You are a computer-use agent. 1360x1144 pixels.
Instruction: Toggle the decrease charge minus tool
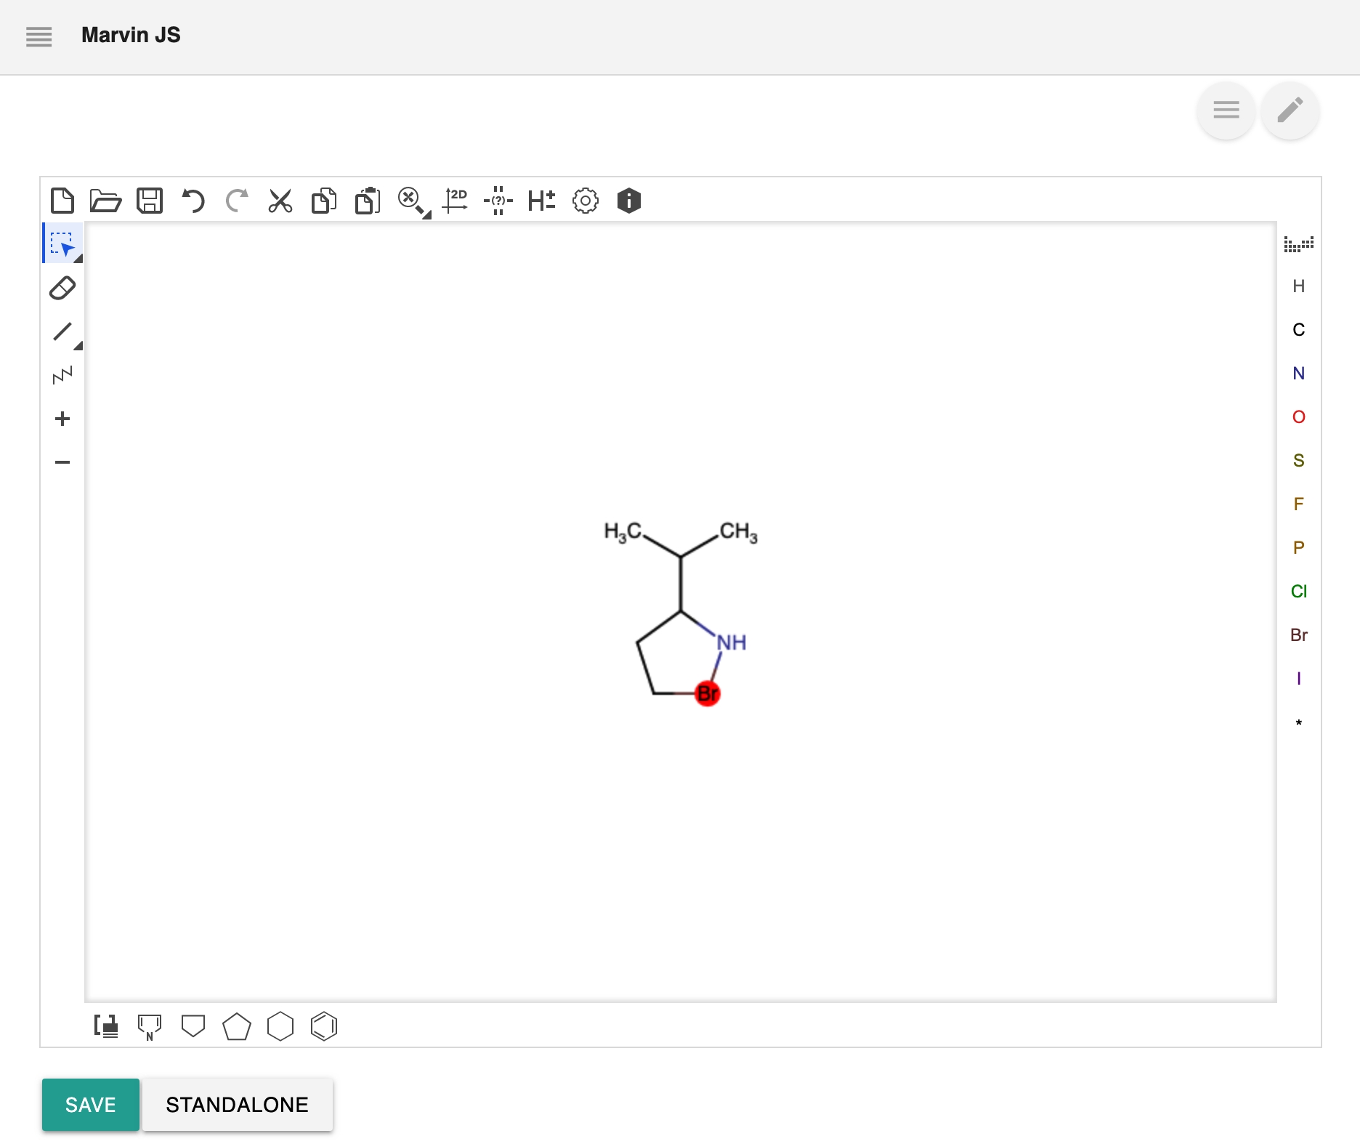tap(62, 462)
